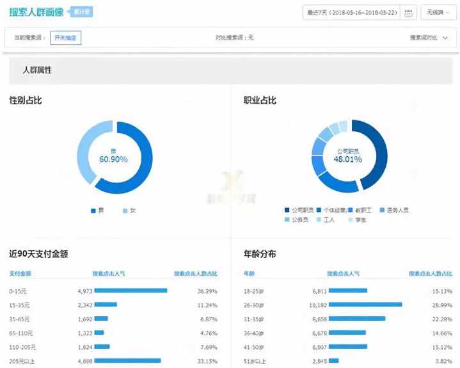The height and width of the screenshot is (368, 460).
Task: Click the current search term keyword button
Action: click(67, 38)
